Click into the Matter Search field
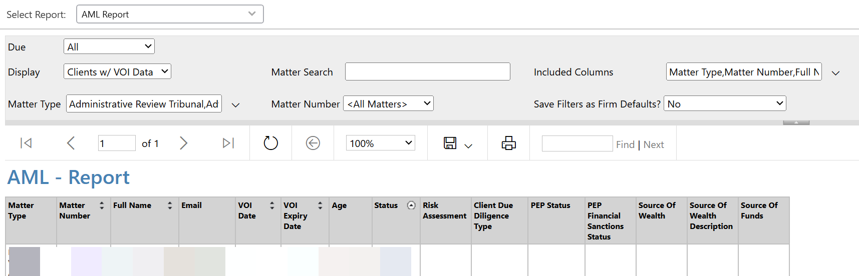Viewport: 859px width, 276px height. pos(427,71)
